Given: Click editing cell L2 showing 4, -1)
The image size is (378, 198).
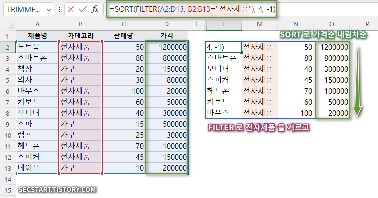Looking at the screenshot, I should (224, 47).
